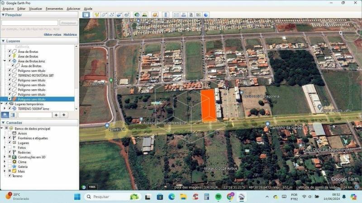Open the Ajuda menu
Screen dimensions: 362x203
88,9
